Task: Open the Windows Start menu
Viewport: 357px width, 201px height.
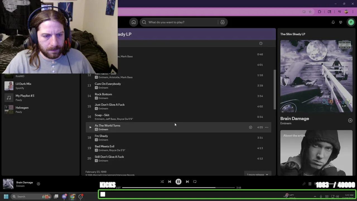Action: [6, 197]
